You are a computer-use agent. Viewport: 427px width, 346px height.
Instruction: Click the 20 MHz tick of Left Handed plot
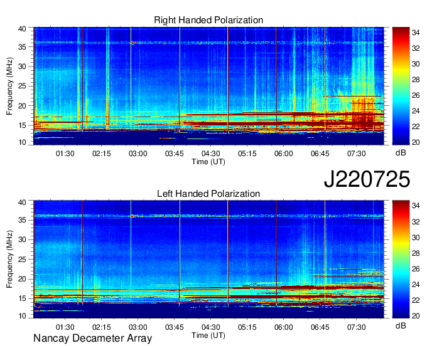(22, 279)
